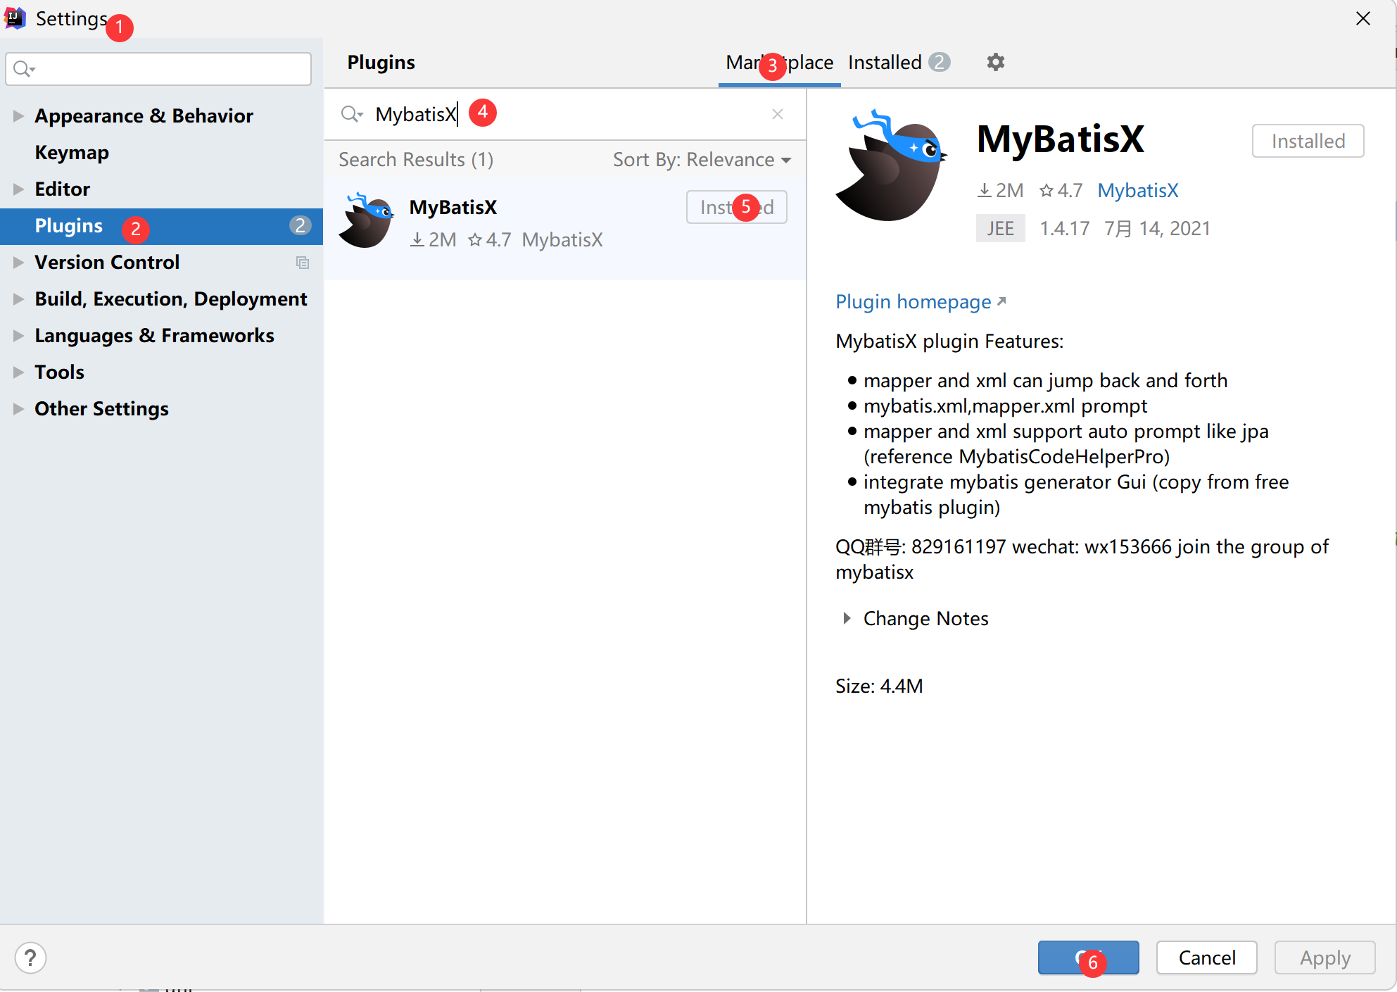Open the Sort By: Relevance dropdown
The height and width of the screenshot is (992, 1397).
[702, 160]
